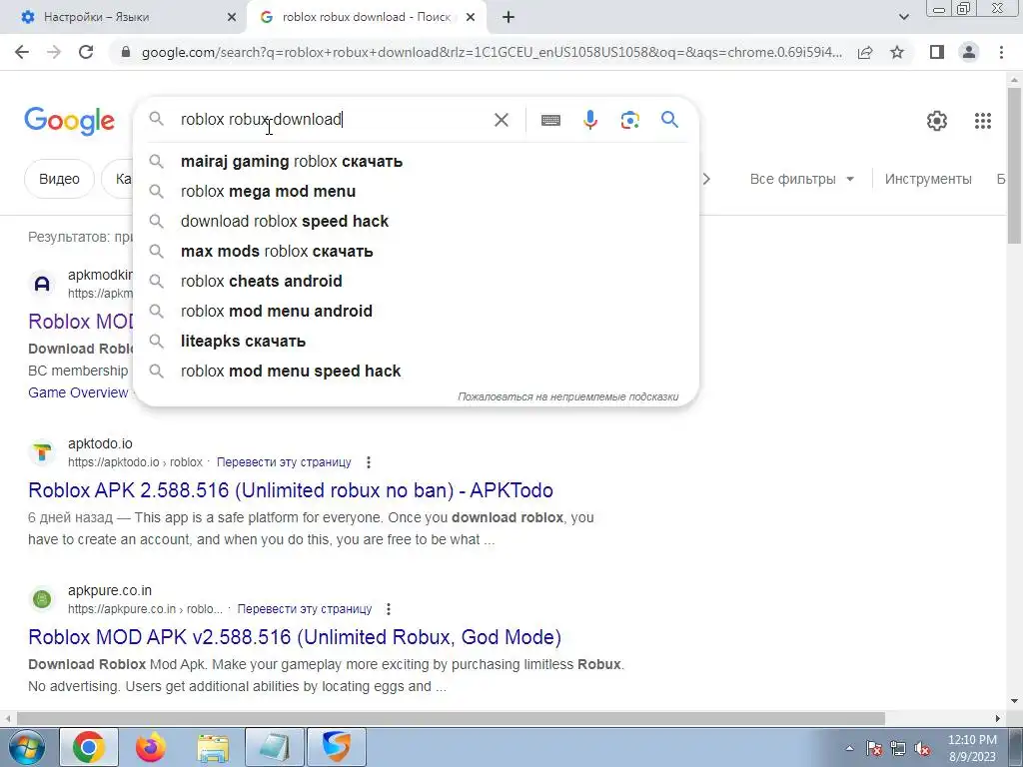Image resolution: width=1023 pixels, height=767 pixels.
Task: Choose suggestion roblox mod menu speed hack
Action: click(417, 372)
